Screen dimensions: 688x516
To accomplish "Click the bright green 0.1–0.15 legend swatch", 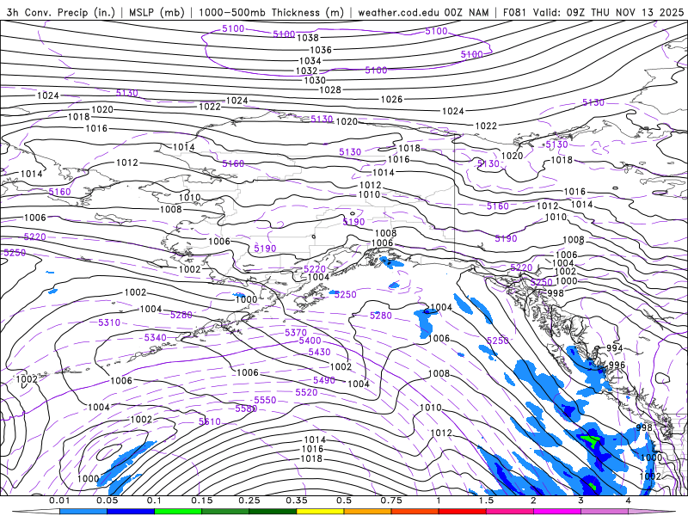I will (x=178, y=512).
